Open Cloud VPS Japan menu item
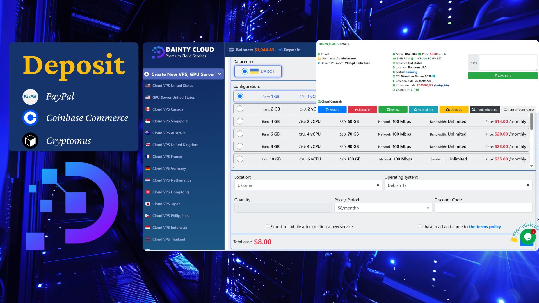 pos(166,204)
